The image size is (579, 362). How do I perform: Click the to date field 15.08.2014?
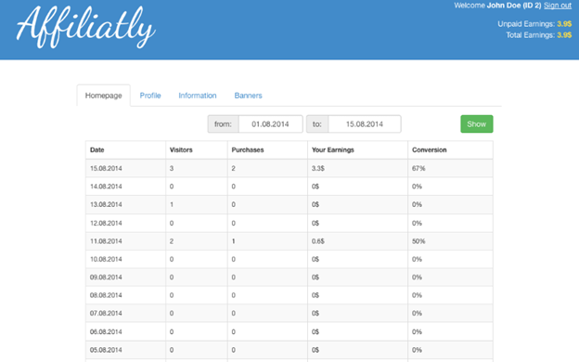365,124
